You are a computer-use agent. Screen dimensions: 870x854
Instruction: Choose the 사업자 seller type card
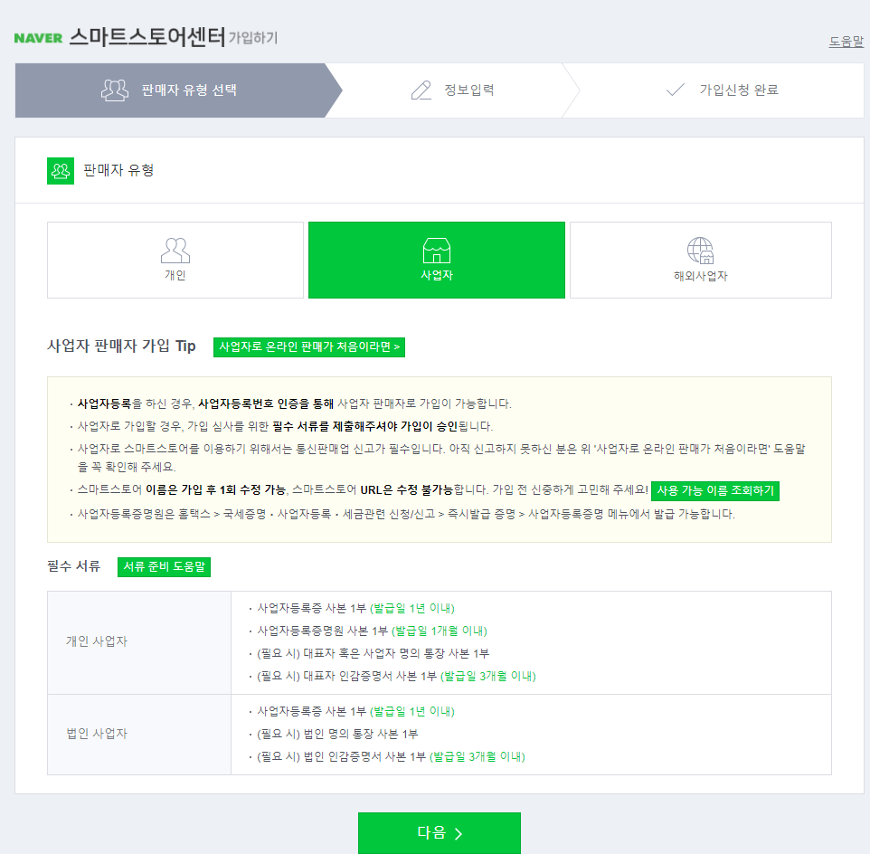437,261
